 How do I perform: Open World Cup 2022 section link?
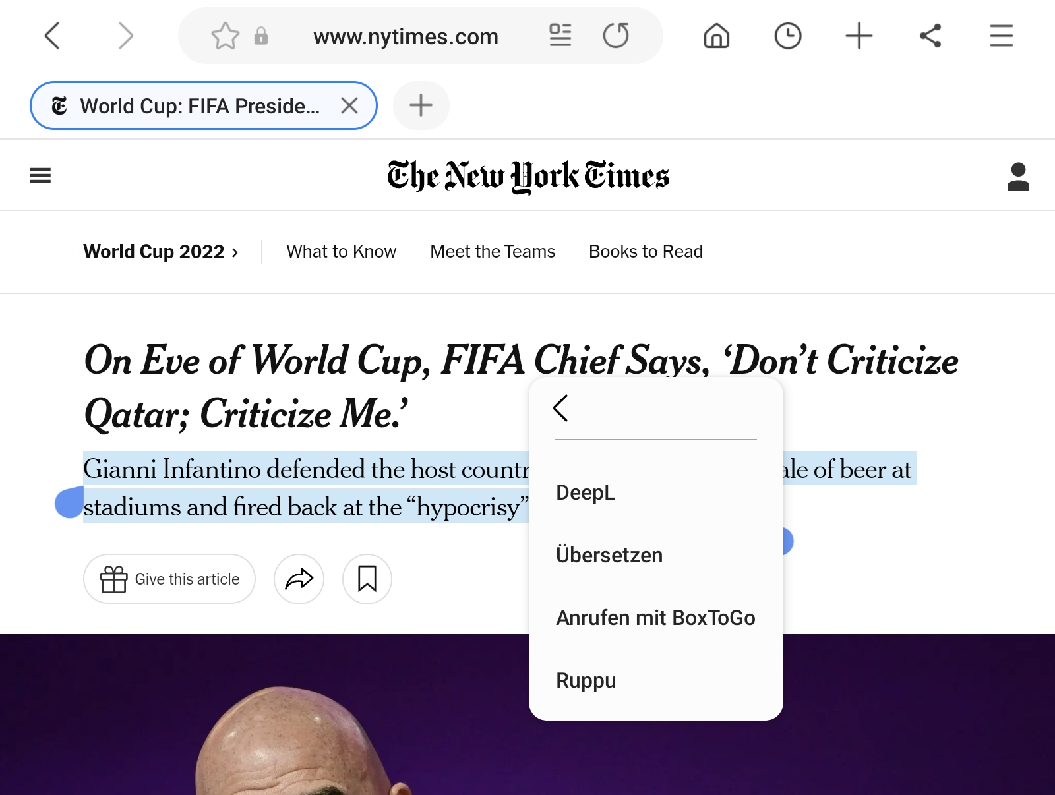click(x=160, y=252)
